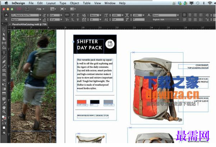Open the Screen Mode dropdown

click(x=63, y=9)
